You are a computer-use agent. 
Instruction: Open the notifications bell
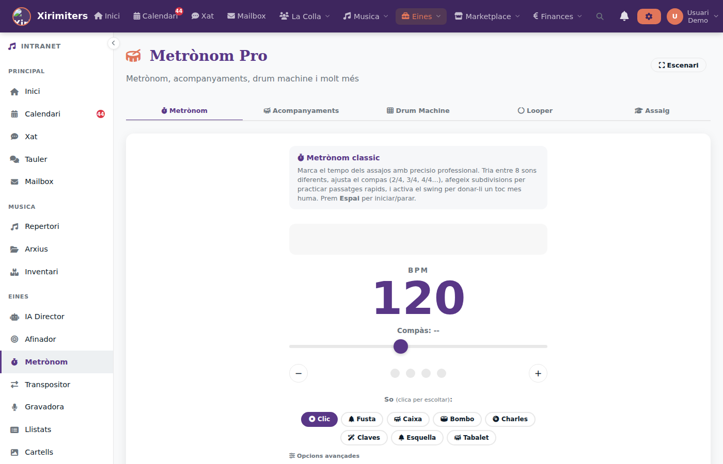[x=624, y=16]
